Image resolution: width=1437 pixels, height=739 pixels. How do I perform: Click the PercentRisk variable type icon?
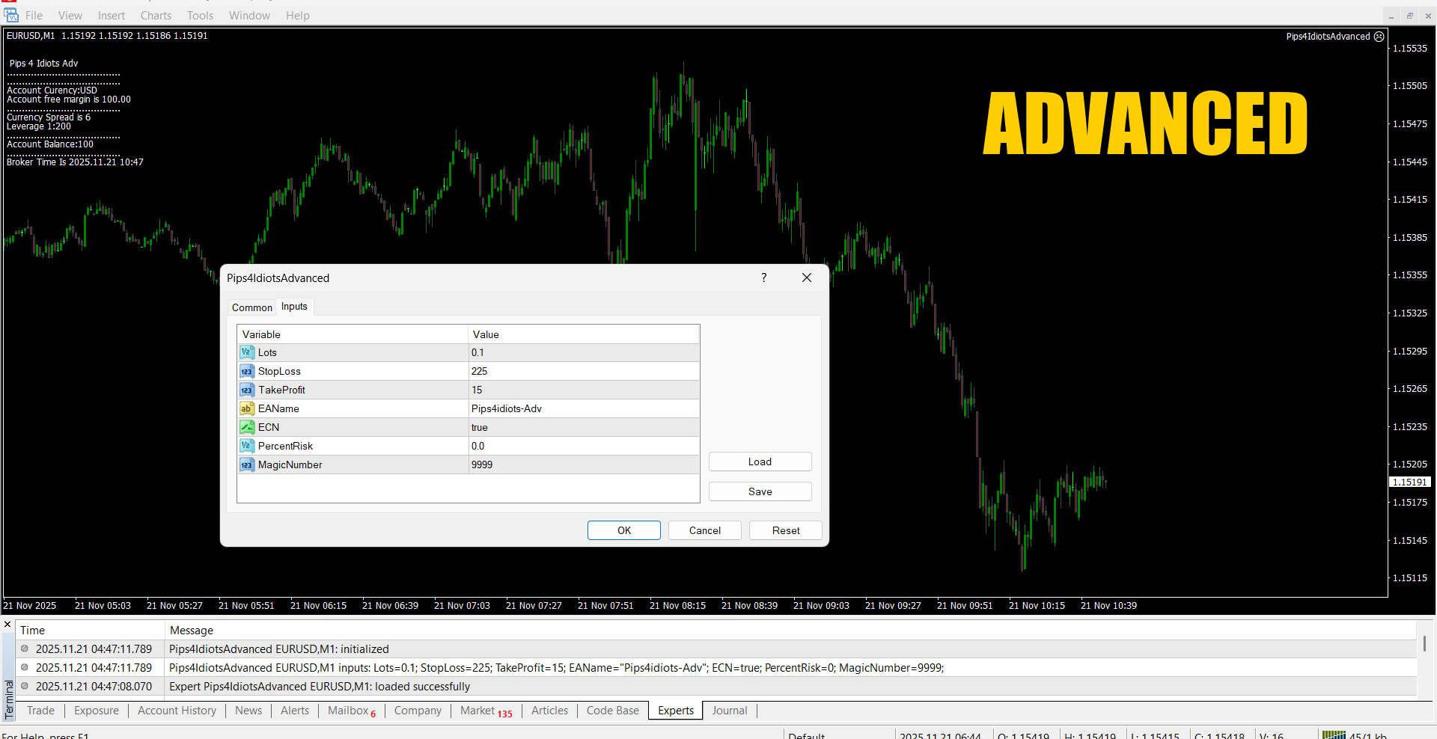tap(247, 446)
